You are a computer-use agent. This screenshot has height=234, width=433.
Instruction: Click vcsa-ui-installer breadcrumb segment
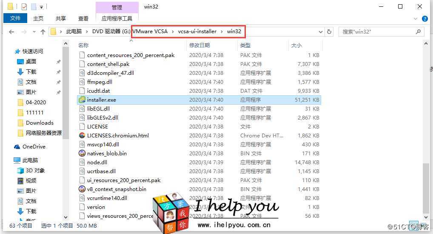(197, 31)
